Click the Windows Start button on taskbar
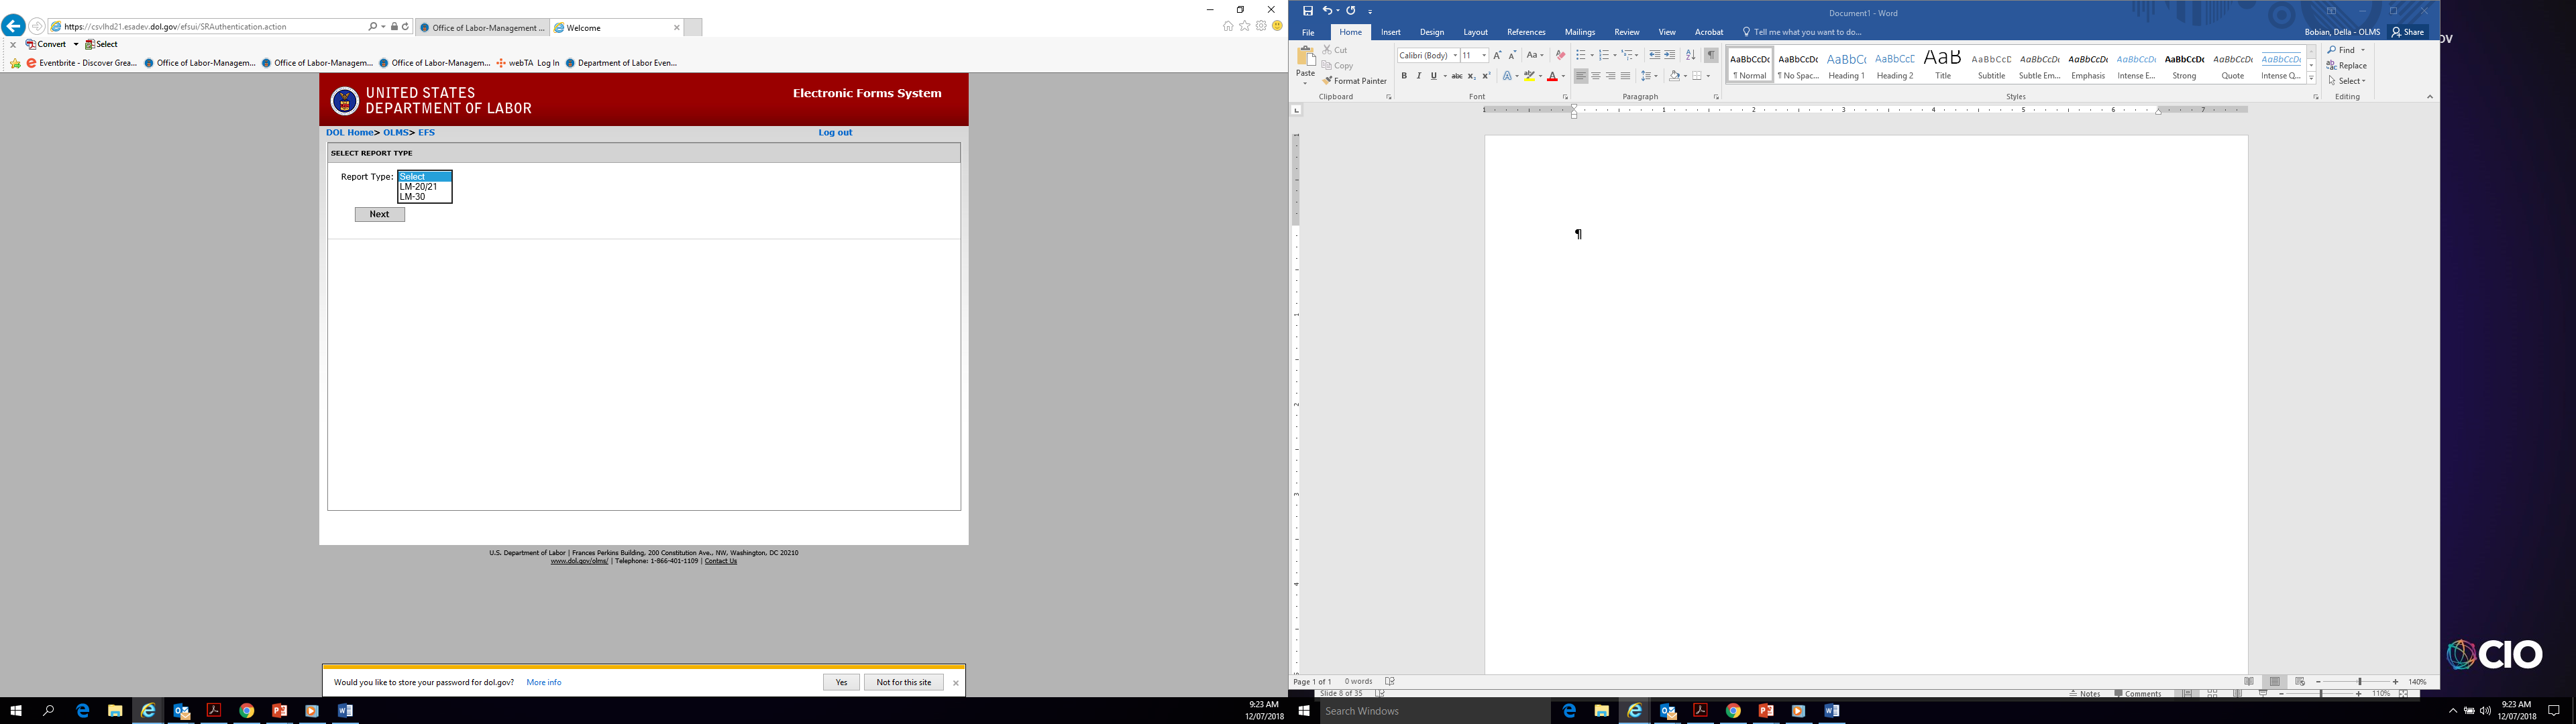This screenshot has height=724, width=2576. (x=16, y=711)
